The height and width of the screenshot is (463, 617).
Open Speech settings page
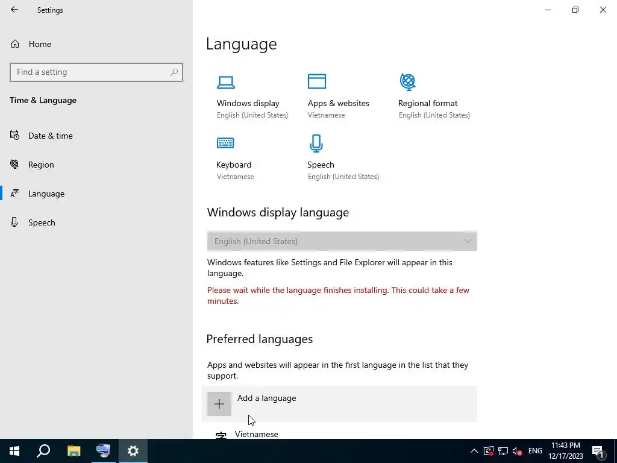42,222
